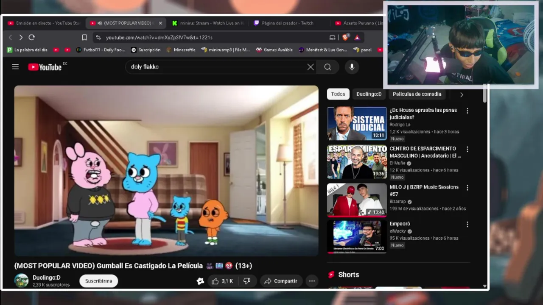This screenshot has height=305, width=543.
Task: Open the Games Avalible bookmark
Action: click(274, 50)
